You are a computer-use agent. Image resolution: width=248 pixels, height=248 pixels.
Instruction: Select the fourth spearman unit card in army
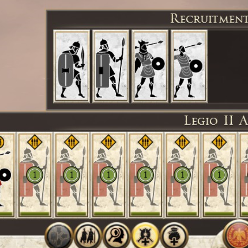145,175
